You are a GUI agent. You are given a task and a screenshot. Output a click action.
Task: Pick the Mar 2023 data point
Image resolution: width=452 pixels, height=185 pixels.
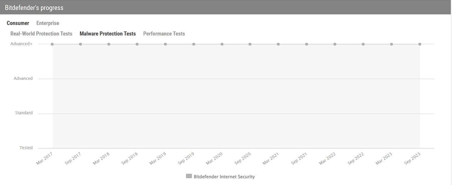391,44
